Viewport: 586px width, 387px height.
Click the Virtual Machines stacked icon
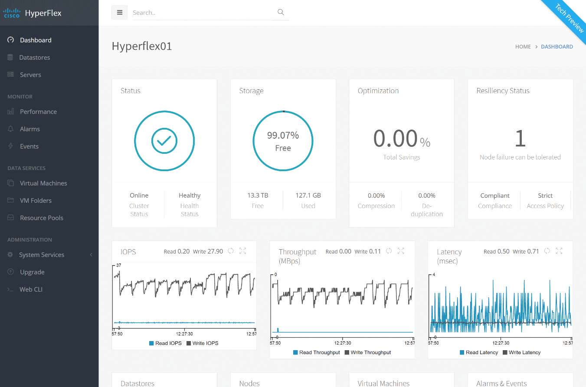click(x=11, y=183)
